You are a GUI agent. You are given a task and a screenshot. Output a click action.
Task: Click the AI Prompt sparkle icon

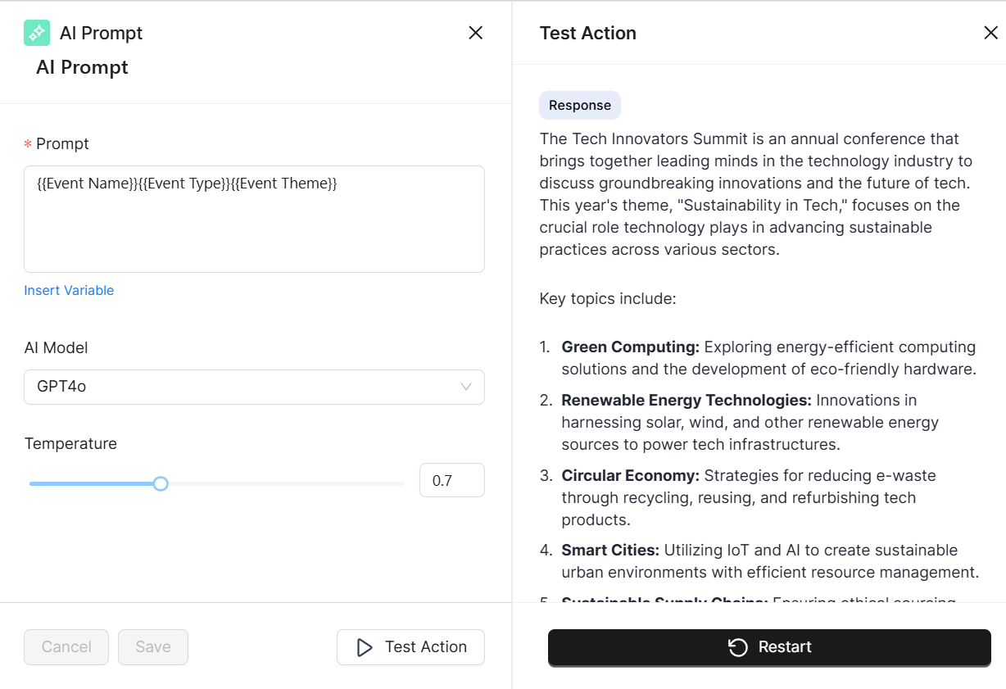click(x=37, y=33)
